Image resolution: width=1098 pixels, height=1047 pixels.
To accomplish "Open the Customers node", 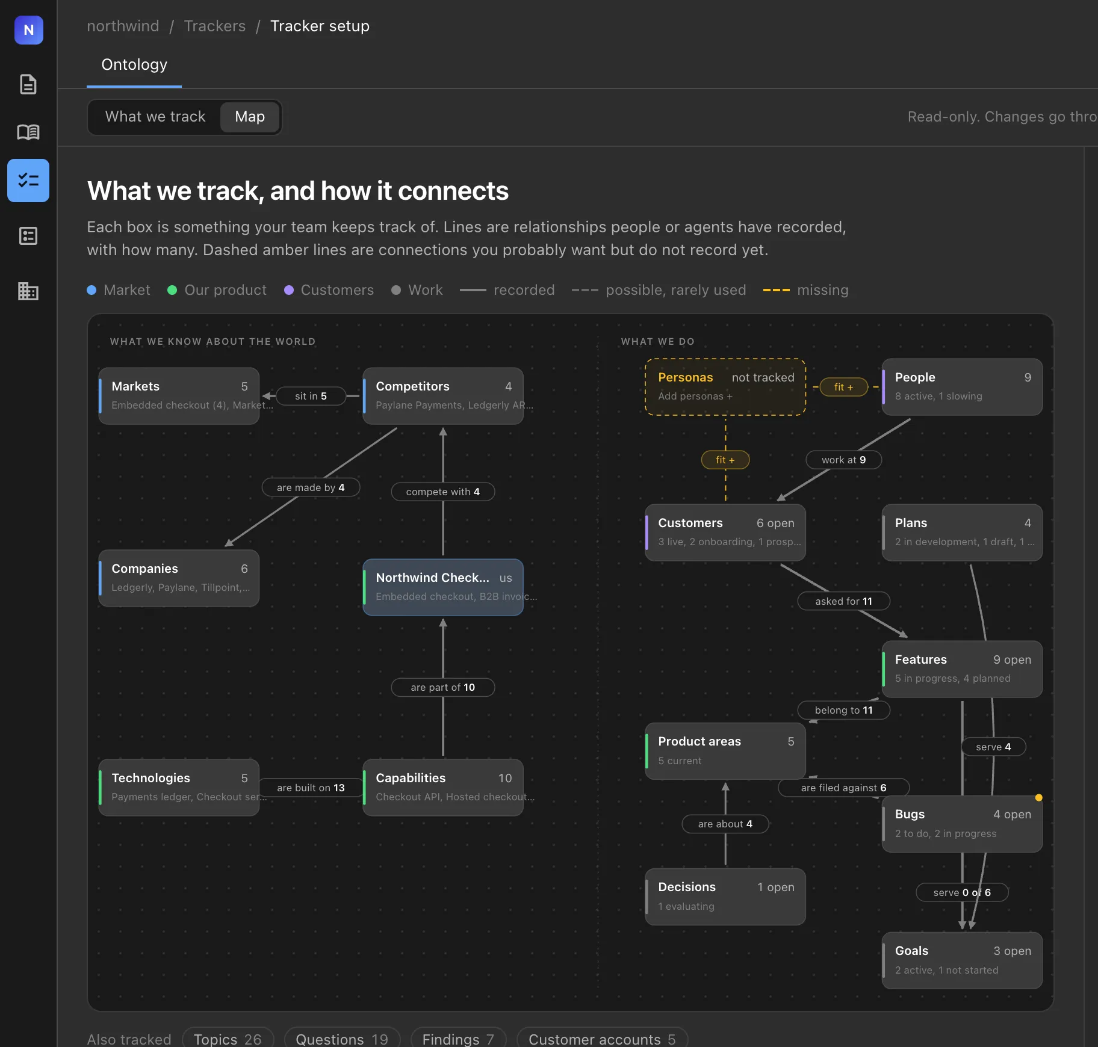I will coord(725,533).
